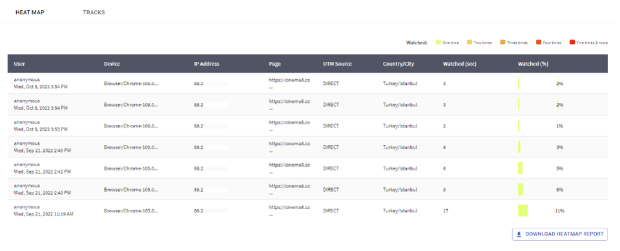
Task: Click the 3% watched value
Action: 559,147
